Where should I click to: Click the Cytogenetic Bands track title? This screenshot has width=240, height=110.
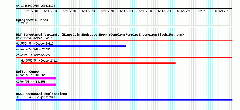[x=32, y=20]
